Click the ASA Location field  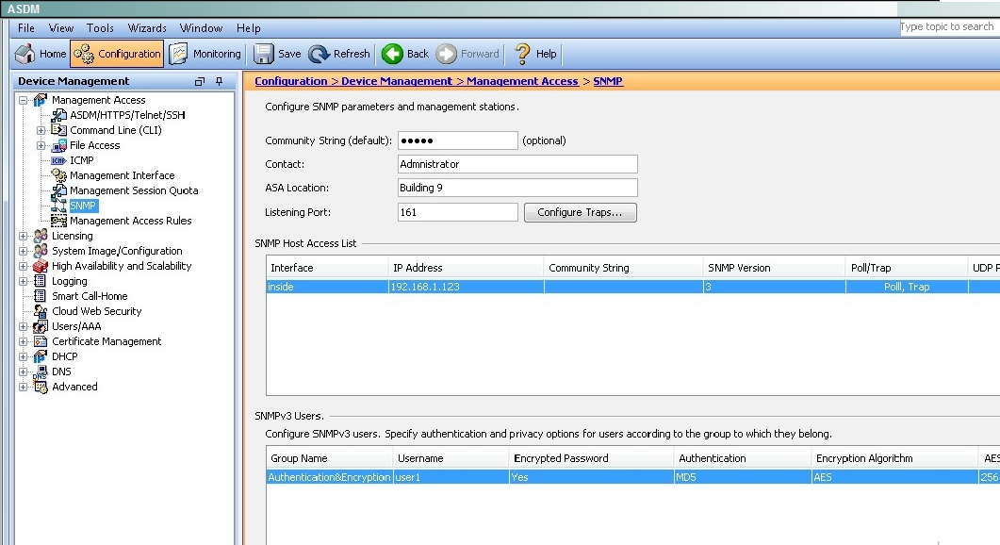tap(517, 188)
